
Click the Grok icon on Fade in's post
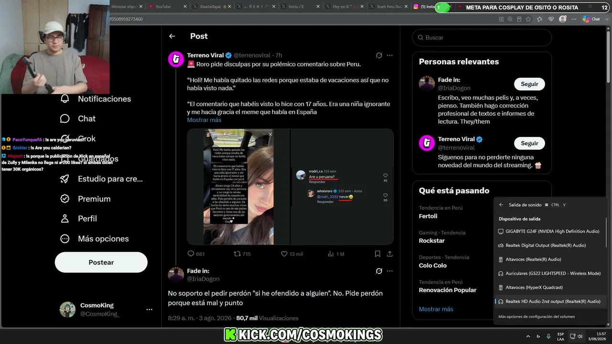pyautogui.click(x=379, y=271)
